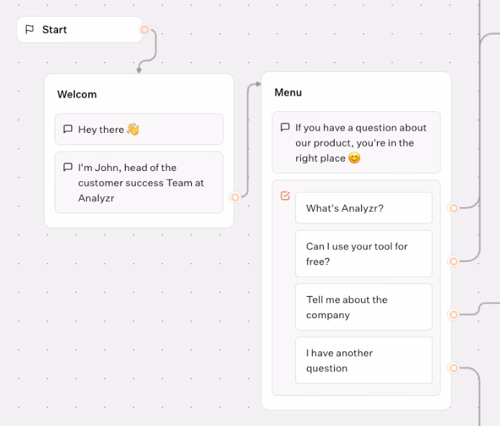This screenshot has width=500, height=426.
Task: Select the 'What's Analyzr?' choice
Action: pyautogui.click(x=364, y=208)
